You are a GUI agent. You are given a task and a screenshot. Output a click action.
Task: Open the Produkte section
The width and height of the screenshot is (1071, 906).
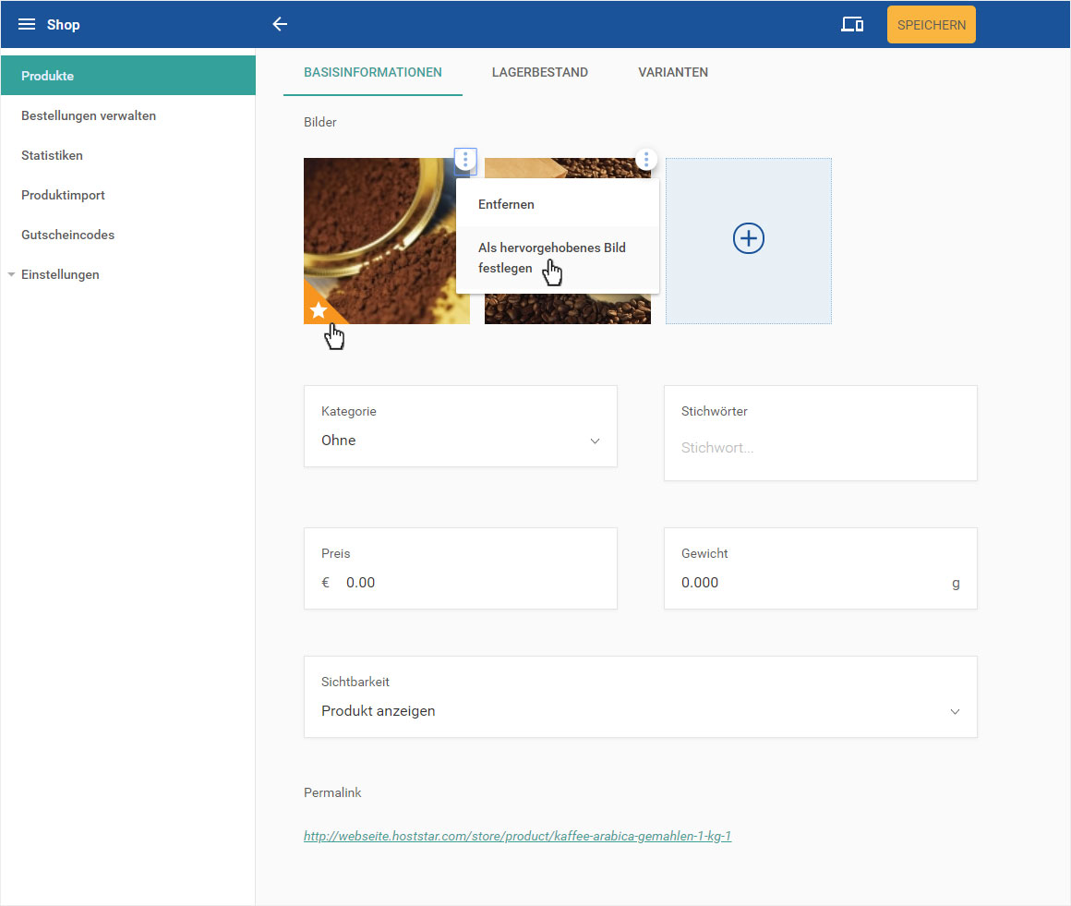pyautogui.click(x=128, y=76)
